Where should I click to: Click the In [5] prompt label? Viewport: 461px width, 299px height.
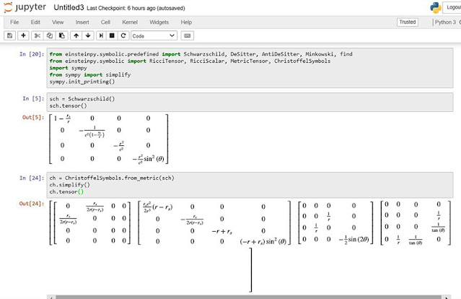[x=33, y=99]
